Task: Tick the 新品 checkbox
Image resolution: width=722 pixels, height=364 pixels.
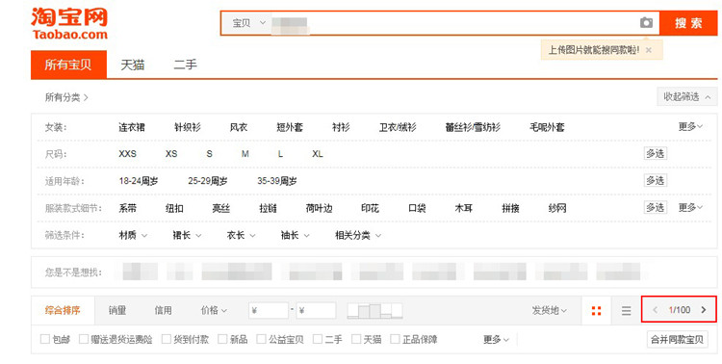Action: (x=222, y=339)
